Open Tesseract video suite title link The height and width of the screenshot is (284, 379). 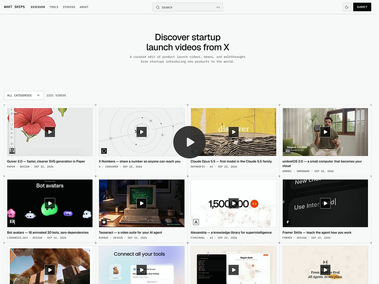pyautogui.click(x=130, y=232)
